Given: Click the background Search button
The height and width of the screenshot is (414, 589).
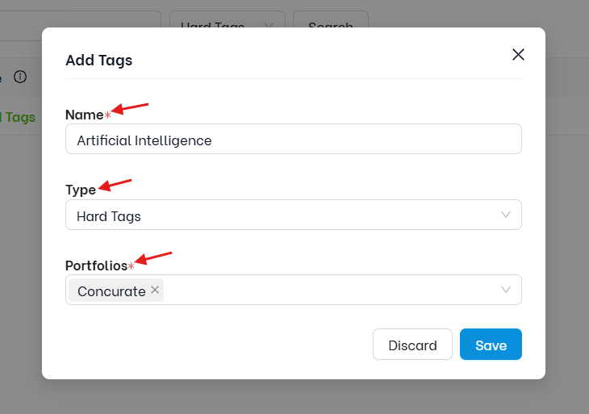Looking at the screenshot, I should click(331, 19).
